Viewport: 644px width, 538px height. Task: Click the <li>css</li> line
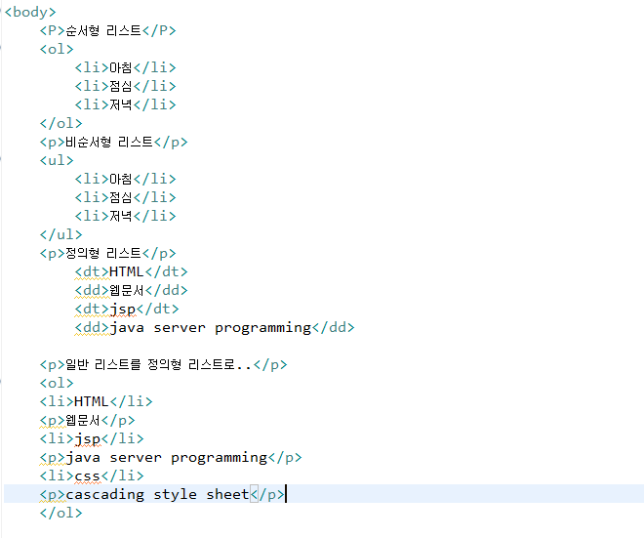(92, 476)
